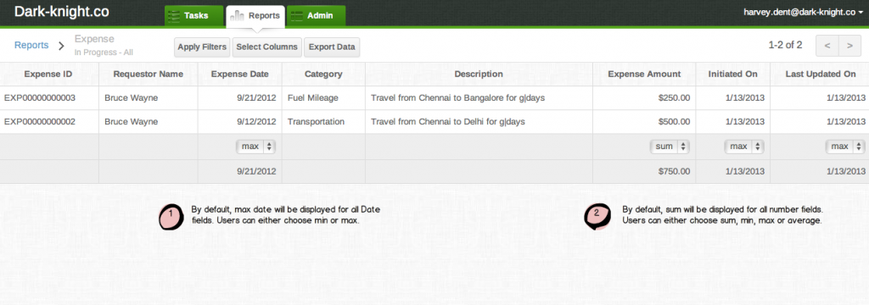Go to previous page arrow
This screenshot has width=869, height=305.
point(827,46)
